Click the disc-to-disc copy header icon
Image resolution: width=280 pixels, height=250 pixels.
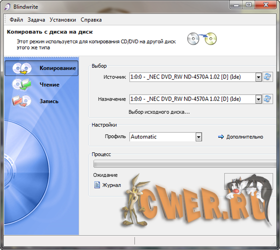(x=202, y=38)
